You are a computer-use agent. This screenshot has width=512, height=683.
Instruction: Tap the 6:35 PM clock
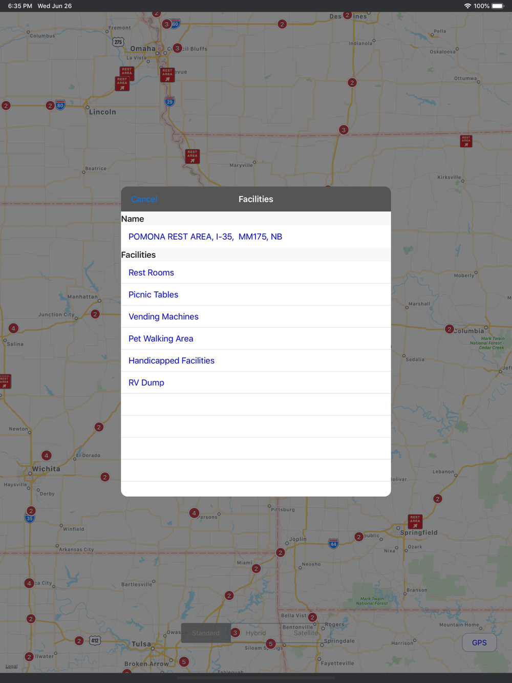click(x=19, y=6)
